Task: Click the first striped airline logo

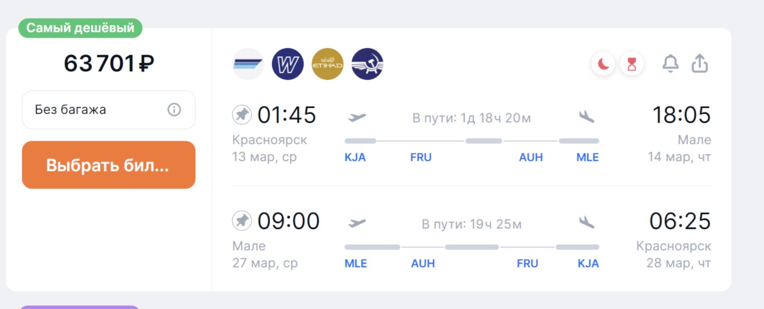Action: (248, 64)
